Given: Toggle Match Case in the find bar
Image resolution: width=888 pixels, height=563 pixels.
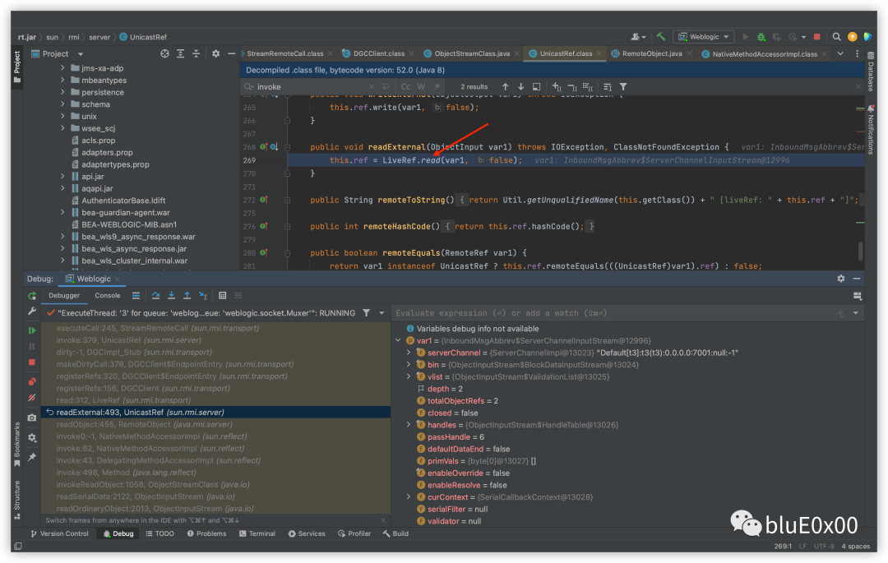Looking at the screenshot, I should click(x=405, y=86).
